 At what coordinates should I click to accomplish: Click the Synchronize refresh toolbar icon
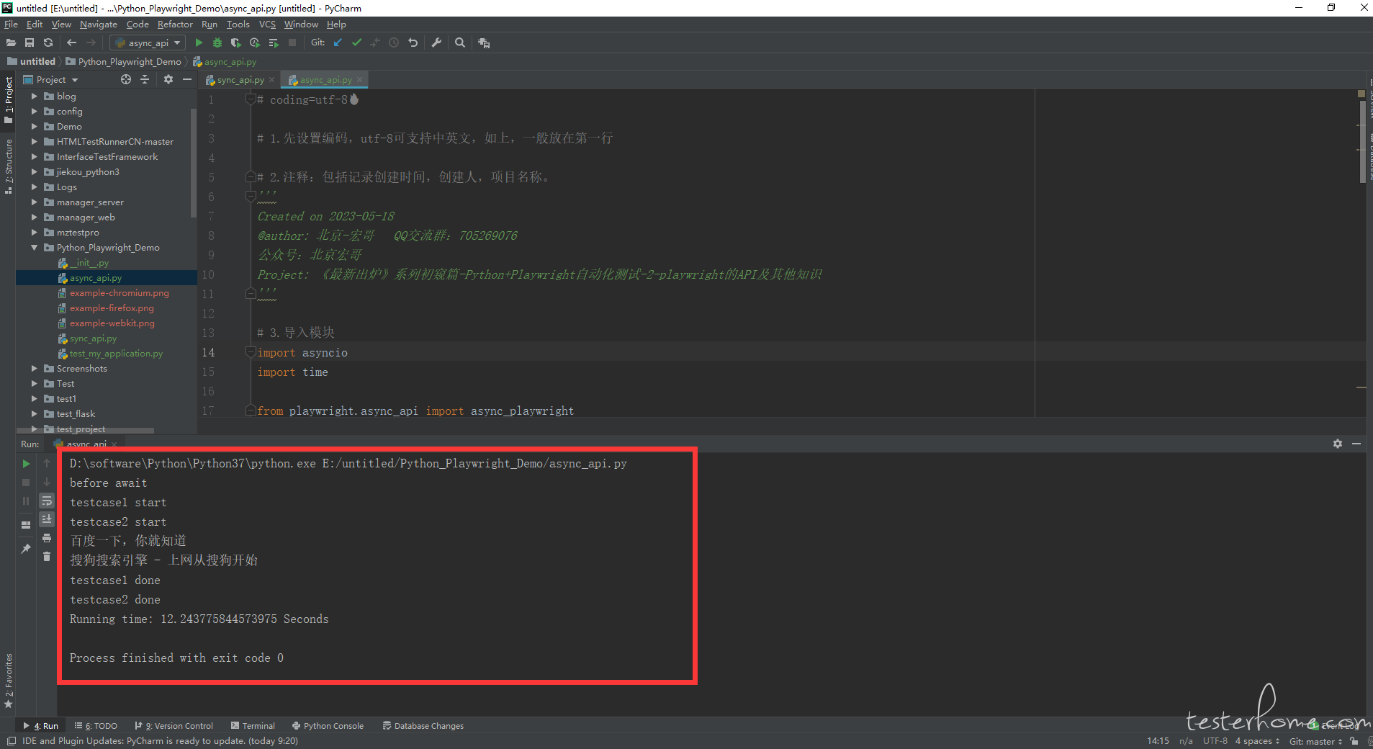pos(48,43)
